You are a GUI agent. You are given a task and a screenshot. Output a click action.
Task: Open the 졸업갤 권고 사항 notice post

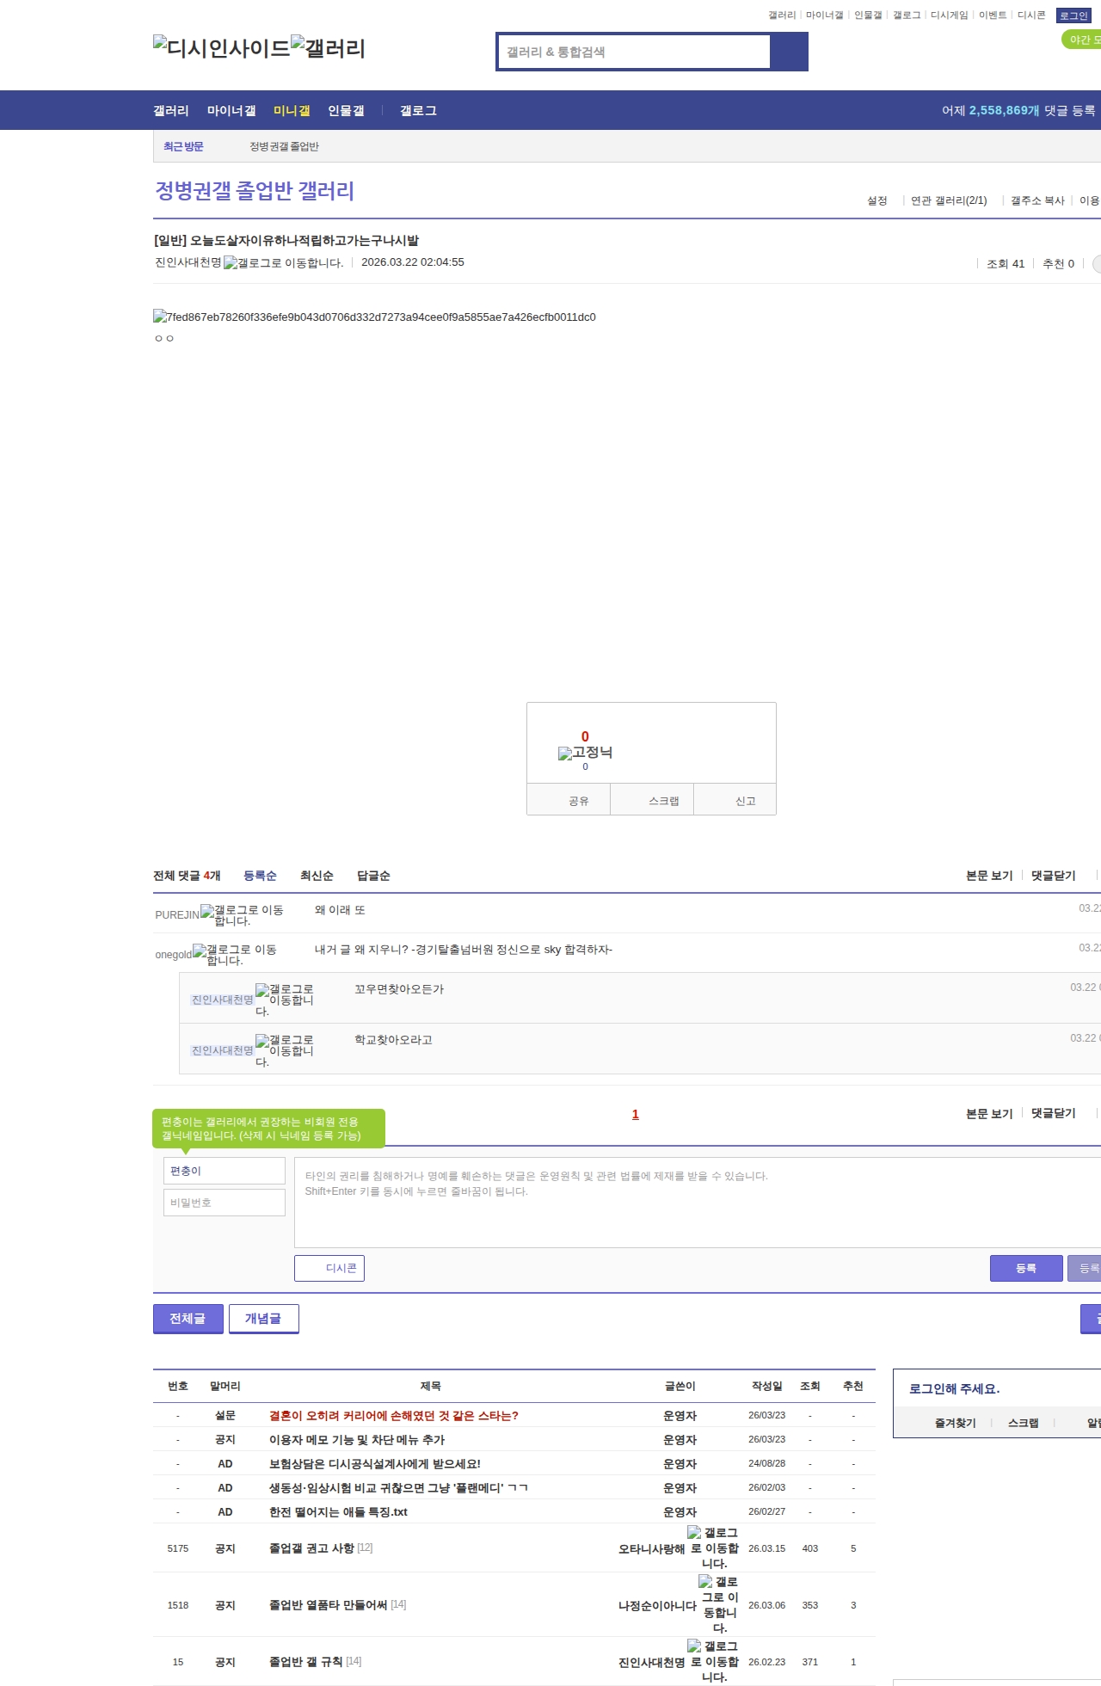point(311,1548)
